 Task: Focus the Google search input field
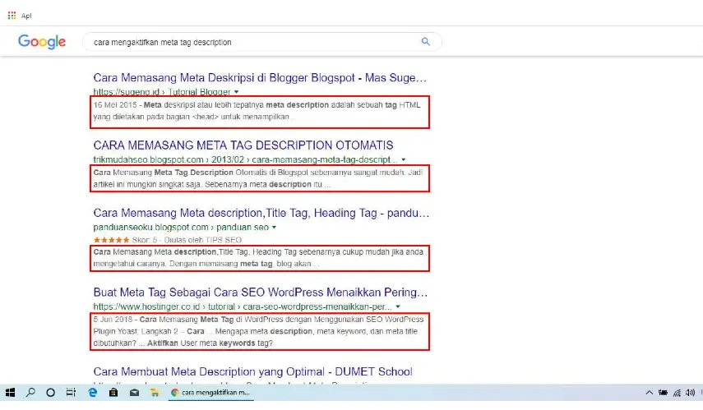[x=261, y=42]
